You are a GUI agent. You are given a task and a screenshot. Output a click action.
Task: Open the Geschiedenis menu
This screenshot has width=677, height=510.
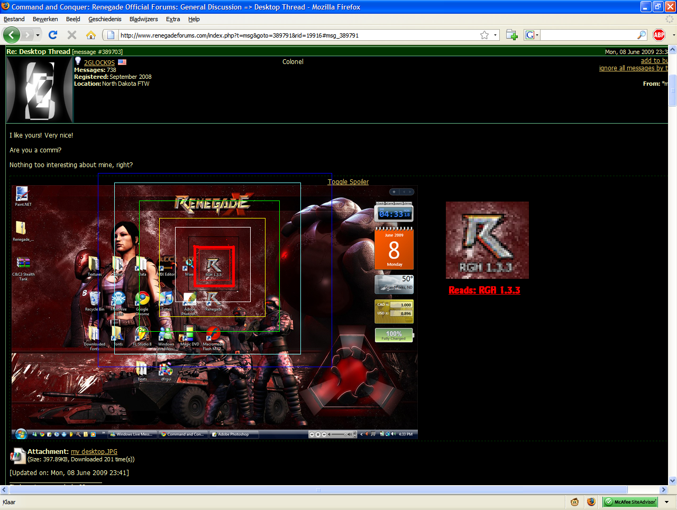click(x=105, y=19)
